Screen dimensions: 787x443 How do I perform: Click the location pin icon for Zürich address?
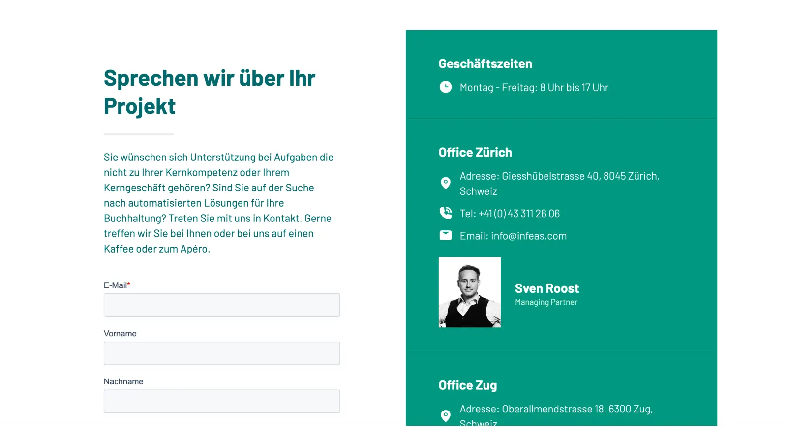[x=445, y=183]
